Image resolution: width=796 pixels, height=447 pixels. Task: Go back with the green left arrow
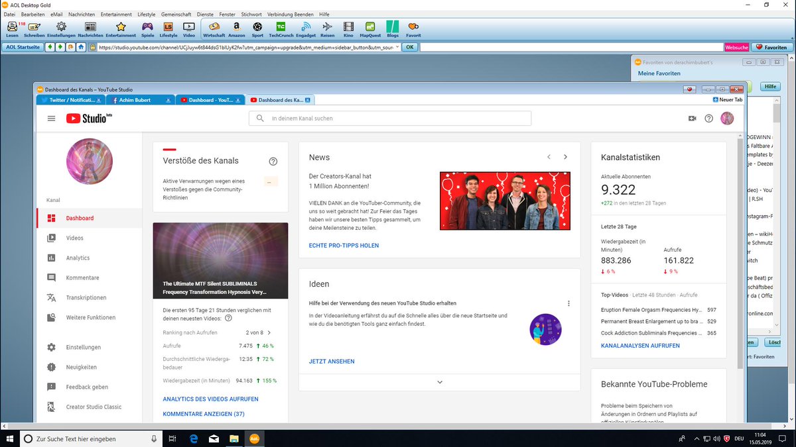coord(50,47)
